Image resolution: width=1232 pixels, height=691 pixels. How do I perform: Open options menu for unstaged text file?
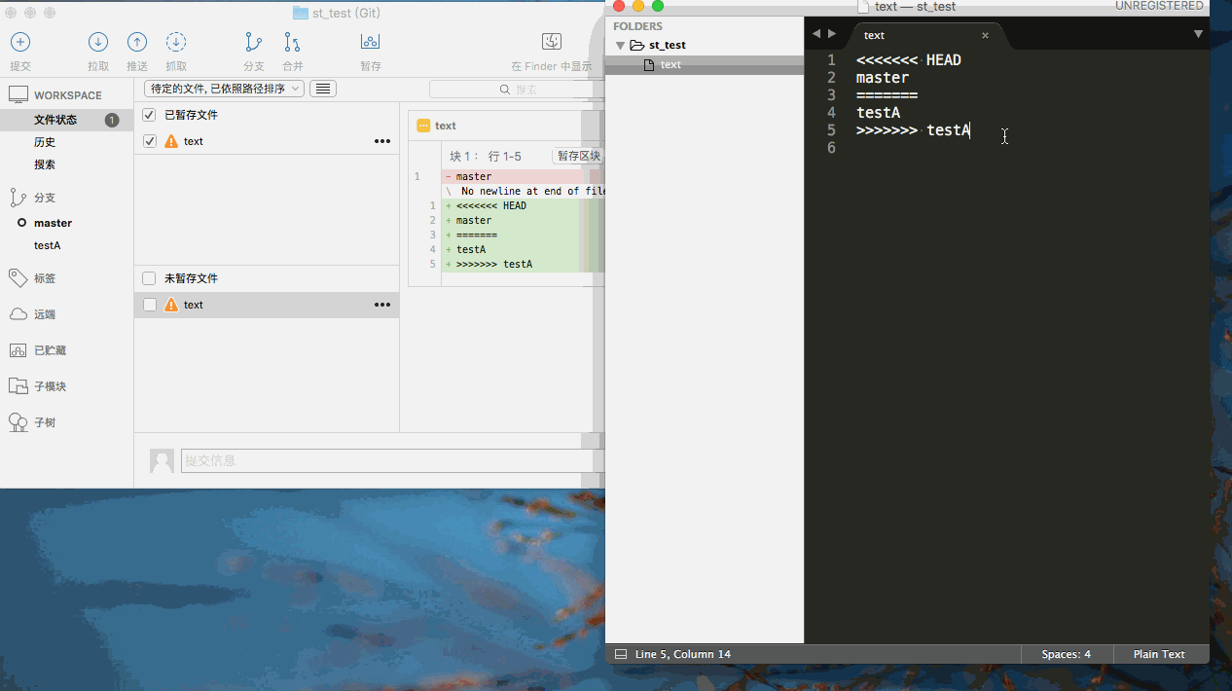click(x=382, y=305)
